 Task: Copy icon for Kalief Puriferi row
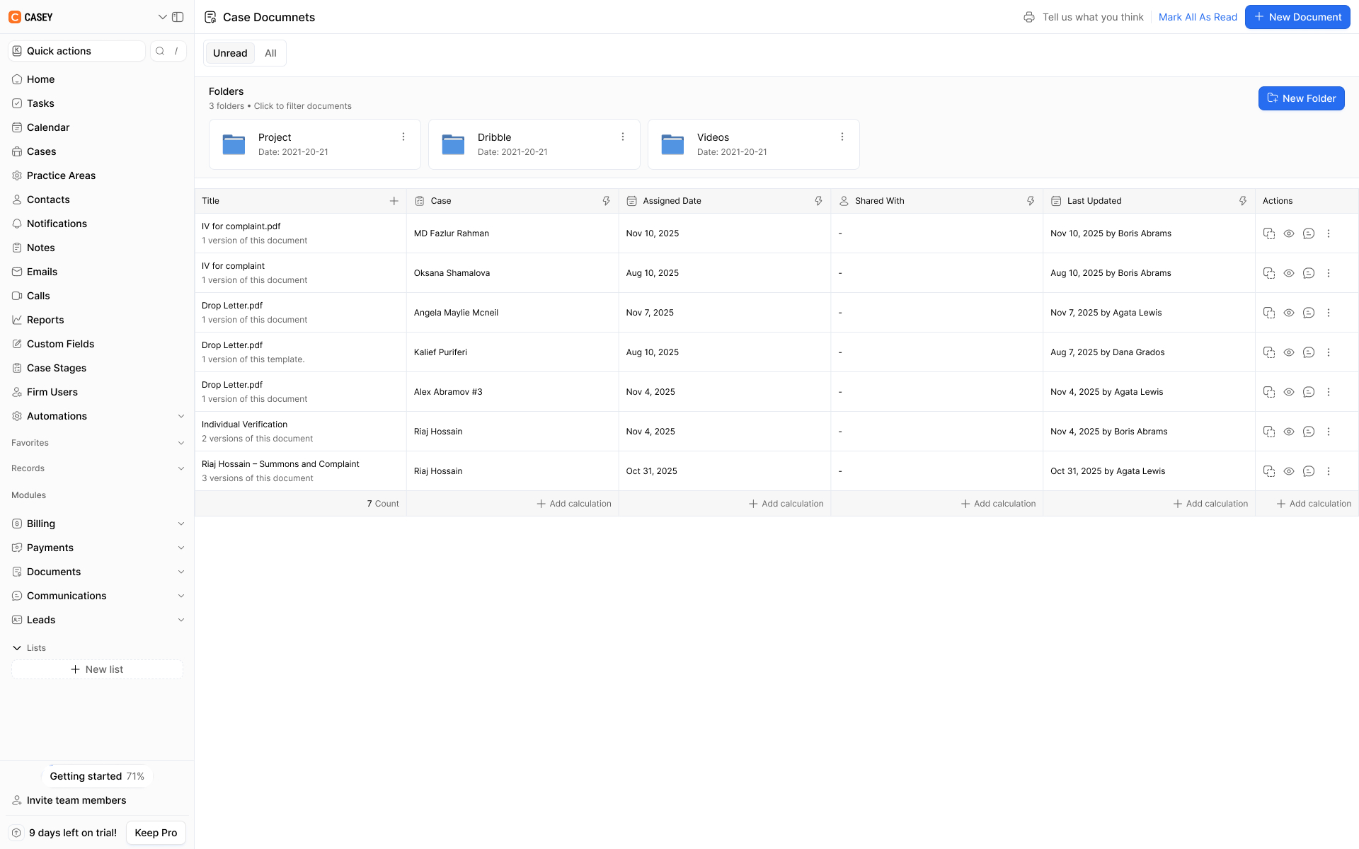click(1269, 352)
